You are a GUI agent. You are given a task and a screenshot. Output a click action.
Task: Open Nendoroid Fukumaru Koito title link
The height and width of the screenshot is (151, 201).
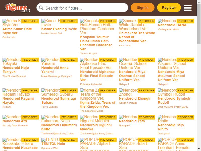click(x=59, y=127)
